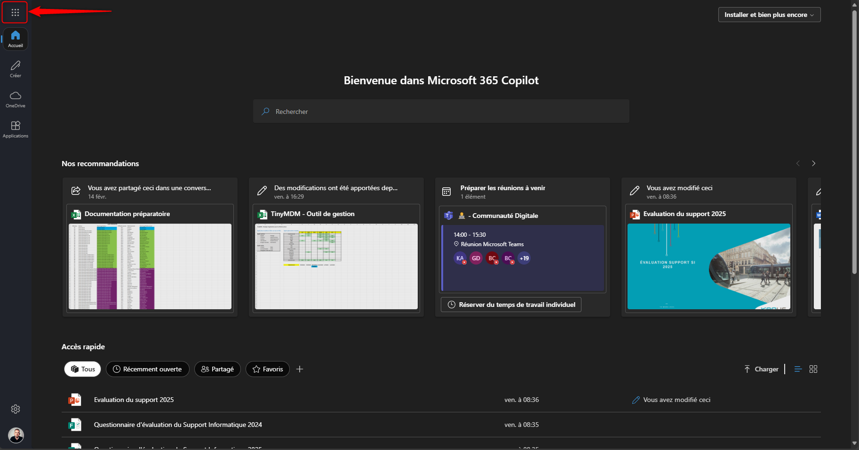859x450 pixels.
Task: Open the app launcher waffle icon
Action: pyautogui.click(x=15, y=13)
